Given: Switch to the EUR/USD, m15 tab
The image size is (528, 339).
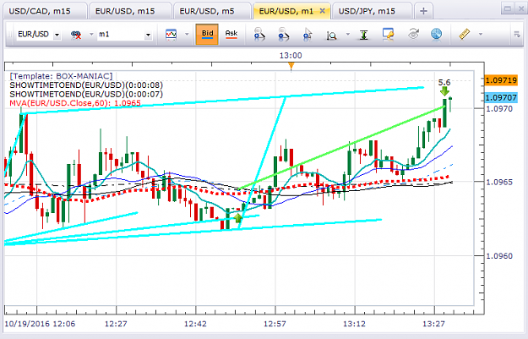Looking at the screenshot, I should coord(129,11).
